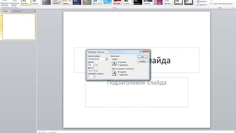
Task: Confirm the dialog with OK
Action: tap(143, 57)
